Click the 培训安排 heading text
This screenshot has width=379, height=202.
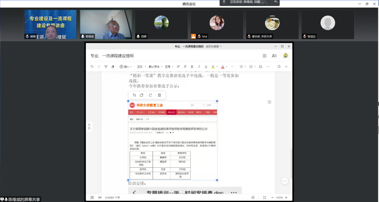137,184
